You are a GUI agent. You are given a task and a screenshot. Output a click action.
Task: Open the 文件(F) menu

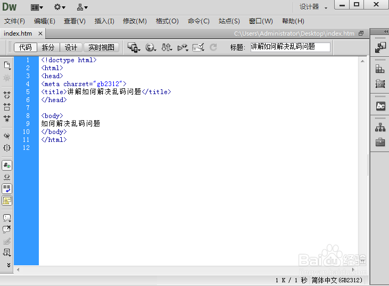[14, 21]
